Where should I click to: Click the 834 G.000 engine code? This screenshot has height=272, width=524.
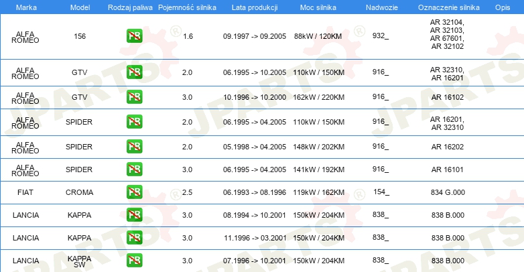click(x=448, y=192)
